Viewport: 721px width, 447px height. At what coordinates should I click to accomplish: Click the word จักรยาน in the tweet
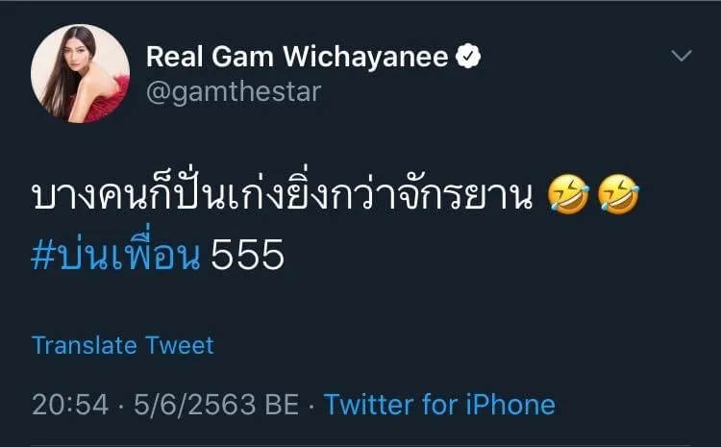pyautogui.click(x=465, y=196)
